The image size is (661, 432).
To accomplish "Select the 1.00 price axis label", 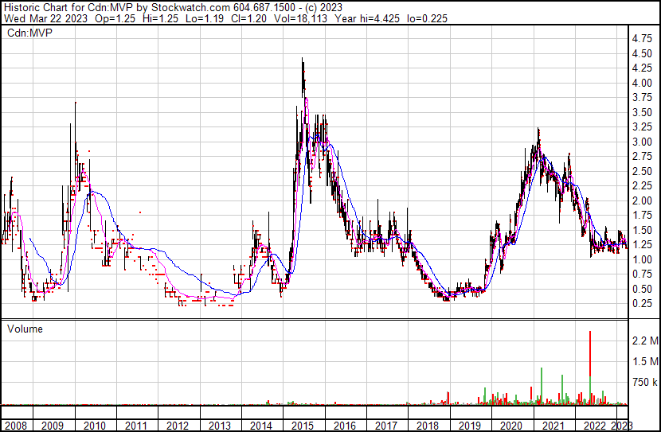I will (640, 259).
